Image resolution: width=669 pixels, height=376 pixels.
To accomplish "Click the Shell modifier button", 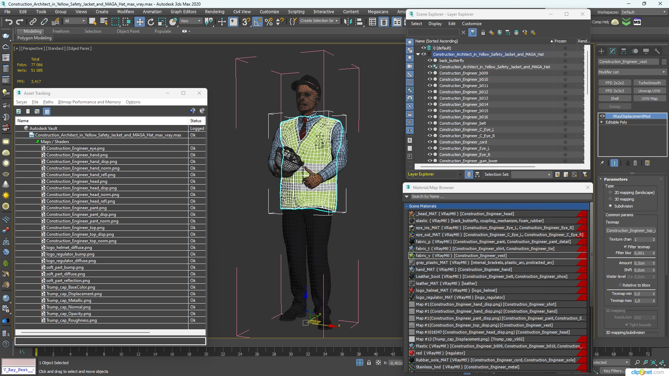I will click(615, 99).
